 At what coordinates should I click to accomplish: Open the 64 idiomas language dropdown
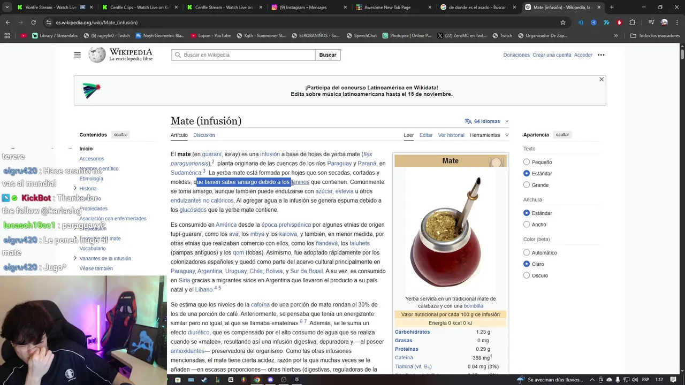click(486, 121)
